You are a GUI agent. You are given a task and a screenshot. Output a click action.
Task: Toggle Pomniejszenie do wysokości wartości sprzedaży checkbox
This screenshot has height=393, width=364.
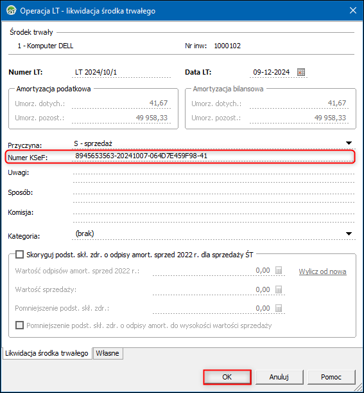tap(19, 325)
